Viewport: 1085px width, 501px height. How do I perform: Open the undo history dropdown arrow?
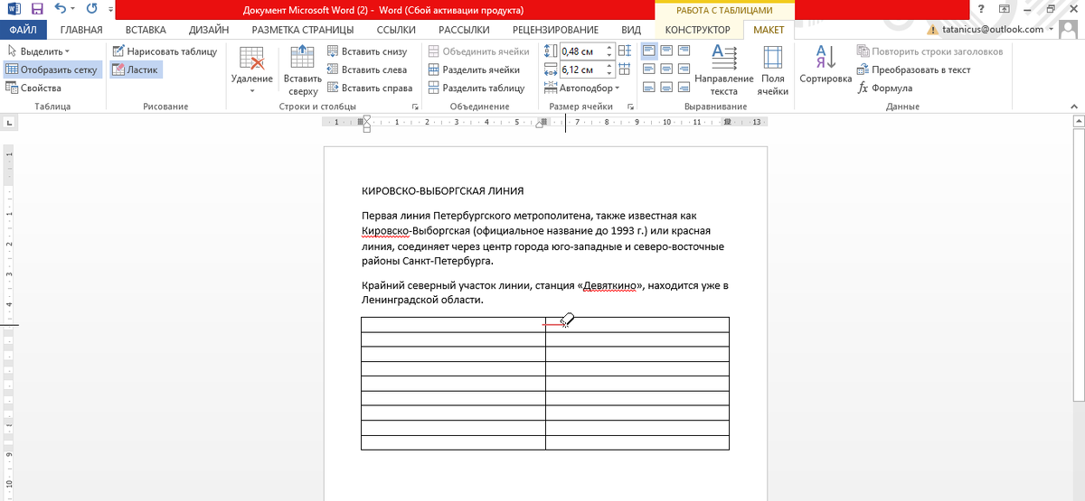coord(73,10)
